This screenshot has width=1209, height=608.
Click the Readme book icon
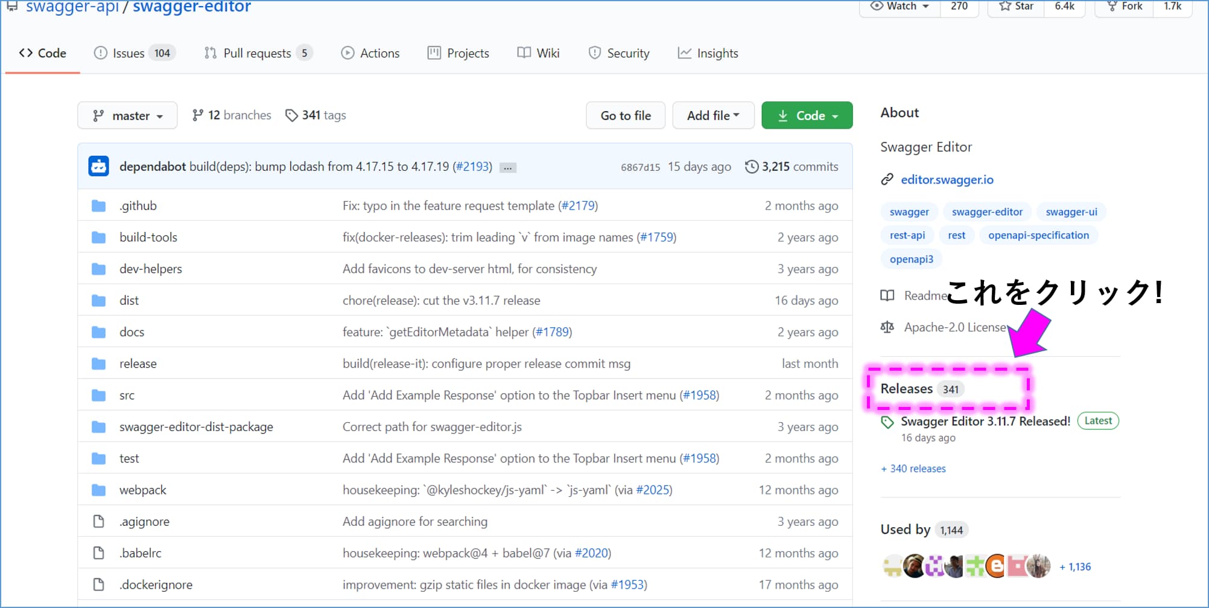pyautogui.click(x=887, y=296)
